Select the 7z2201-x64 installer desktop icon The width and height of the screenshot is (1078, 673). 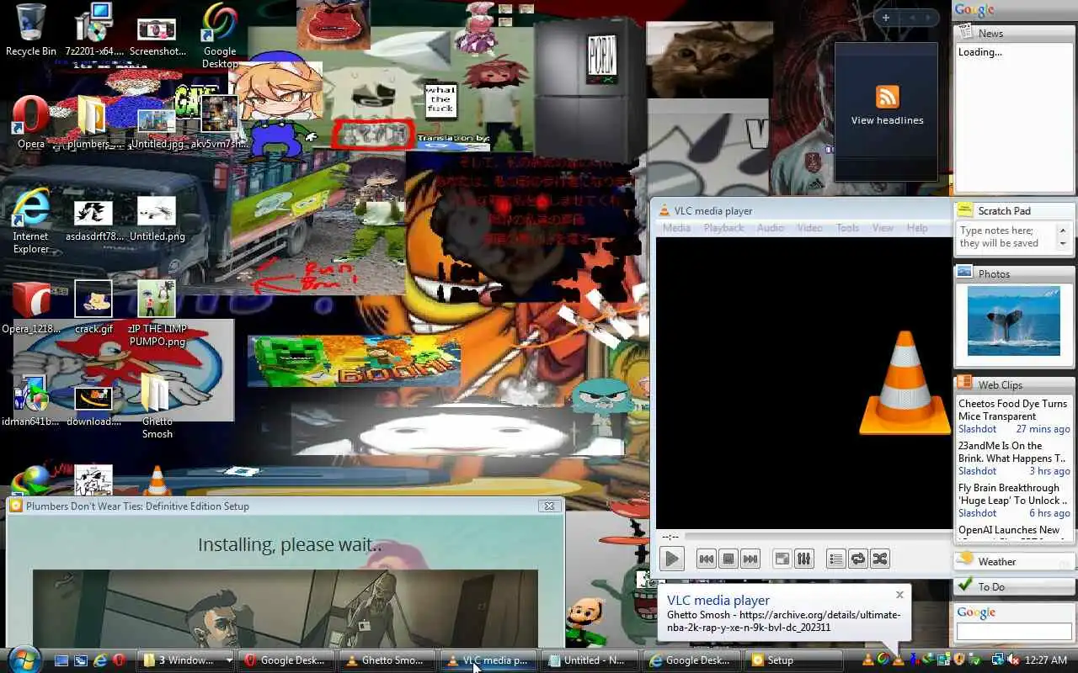pyautogui.click(x=93, y=29)
